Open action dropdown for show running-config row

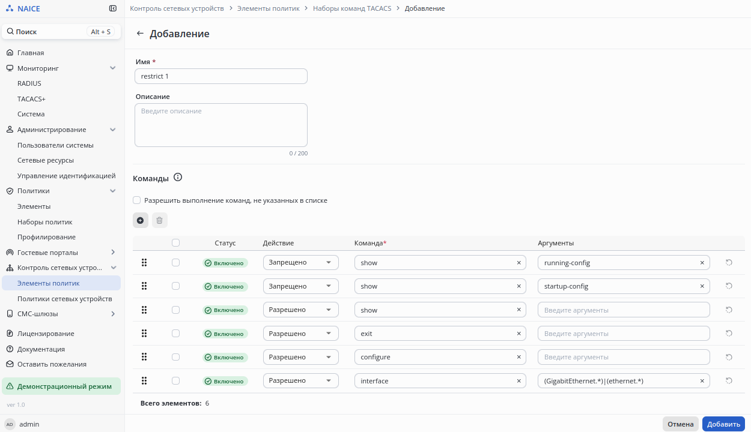point(300,263)
